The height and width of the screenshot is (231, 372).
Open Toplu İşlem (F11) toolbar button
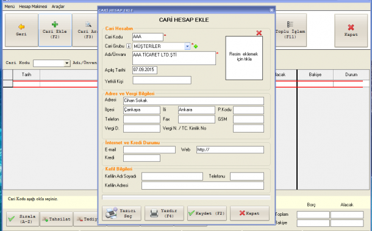[291, 30]
